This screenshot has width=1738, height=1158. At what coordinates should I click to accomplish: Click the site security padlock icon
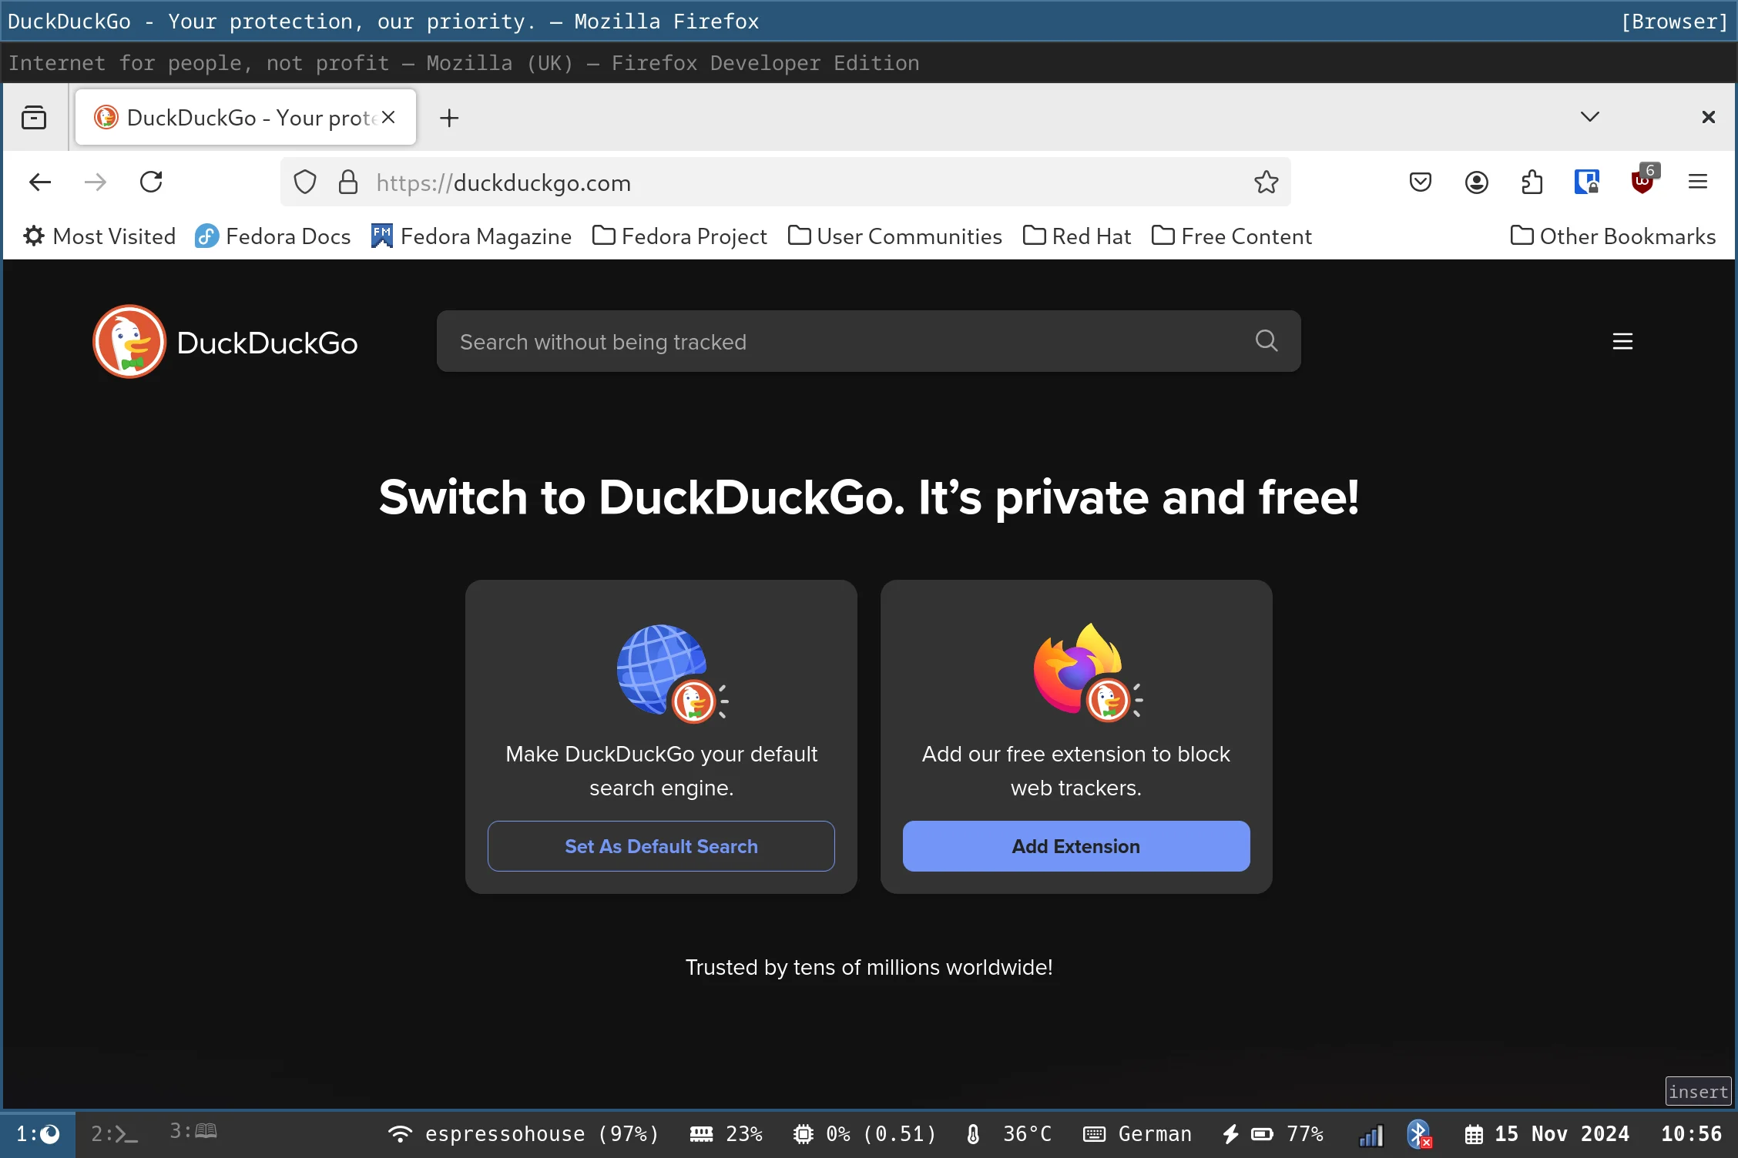(x=348, y=182)
